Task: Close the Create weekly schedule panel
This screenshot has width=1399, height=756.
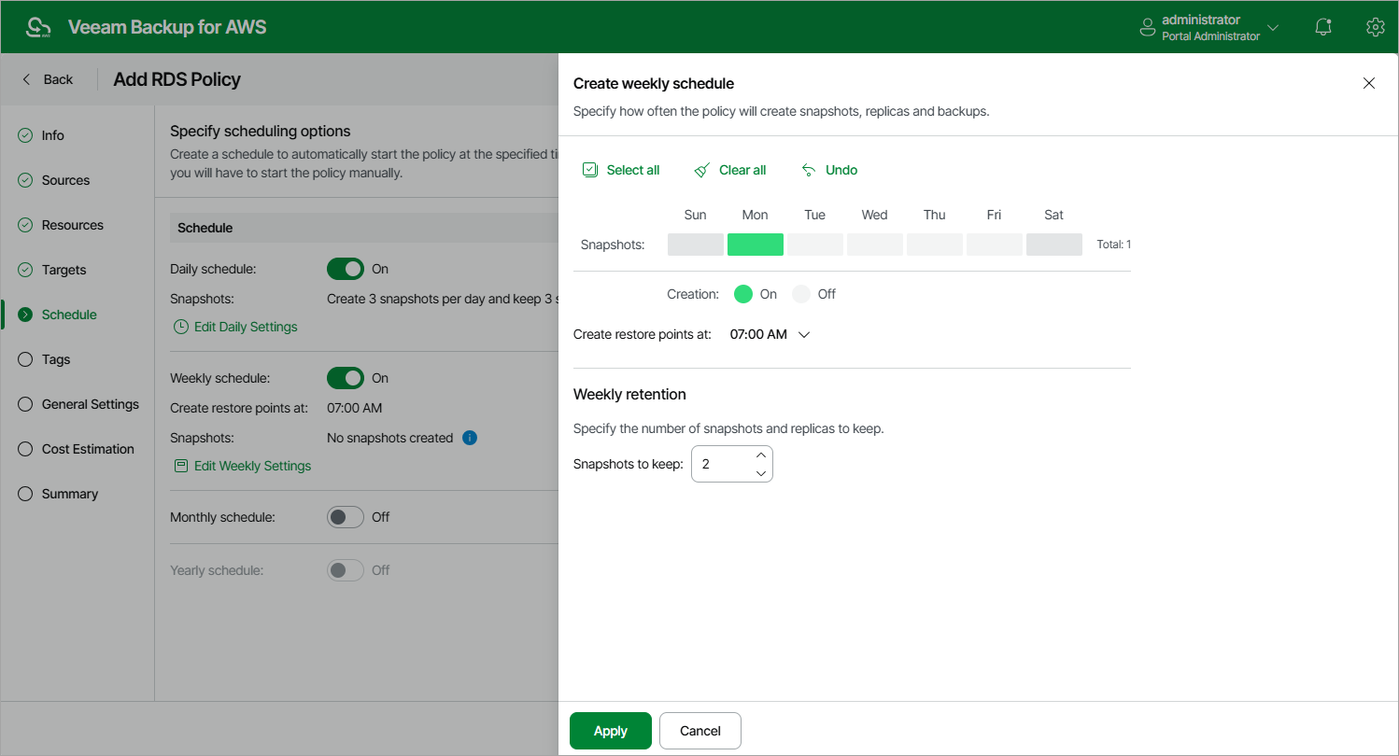Action: pos(1369,83)
